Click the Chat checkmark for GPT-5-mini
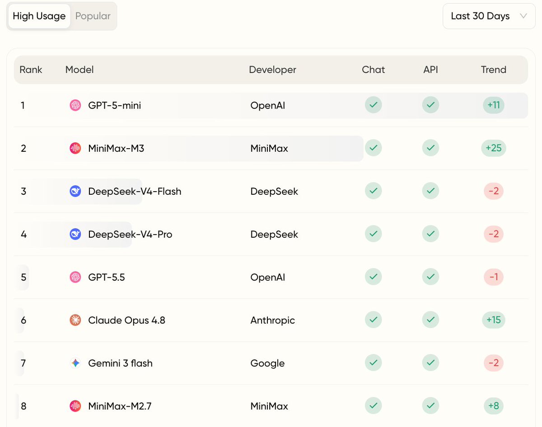 pos(373,105)
